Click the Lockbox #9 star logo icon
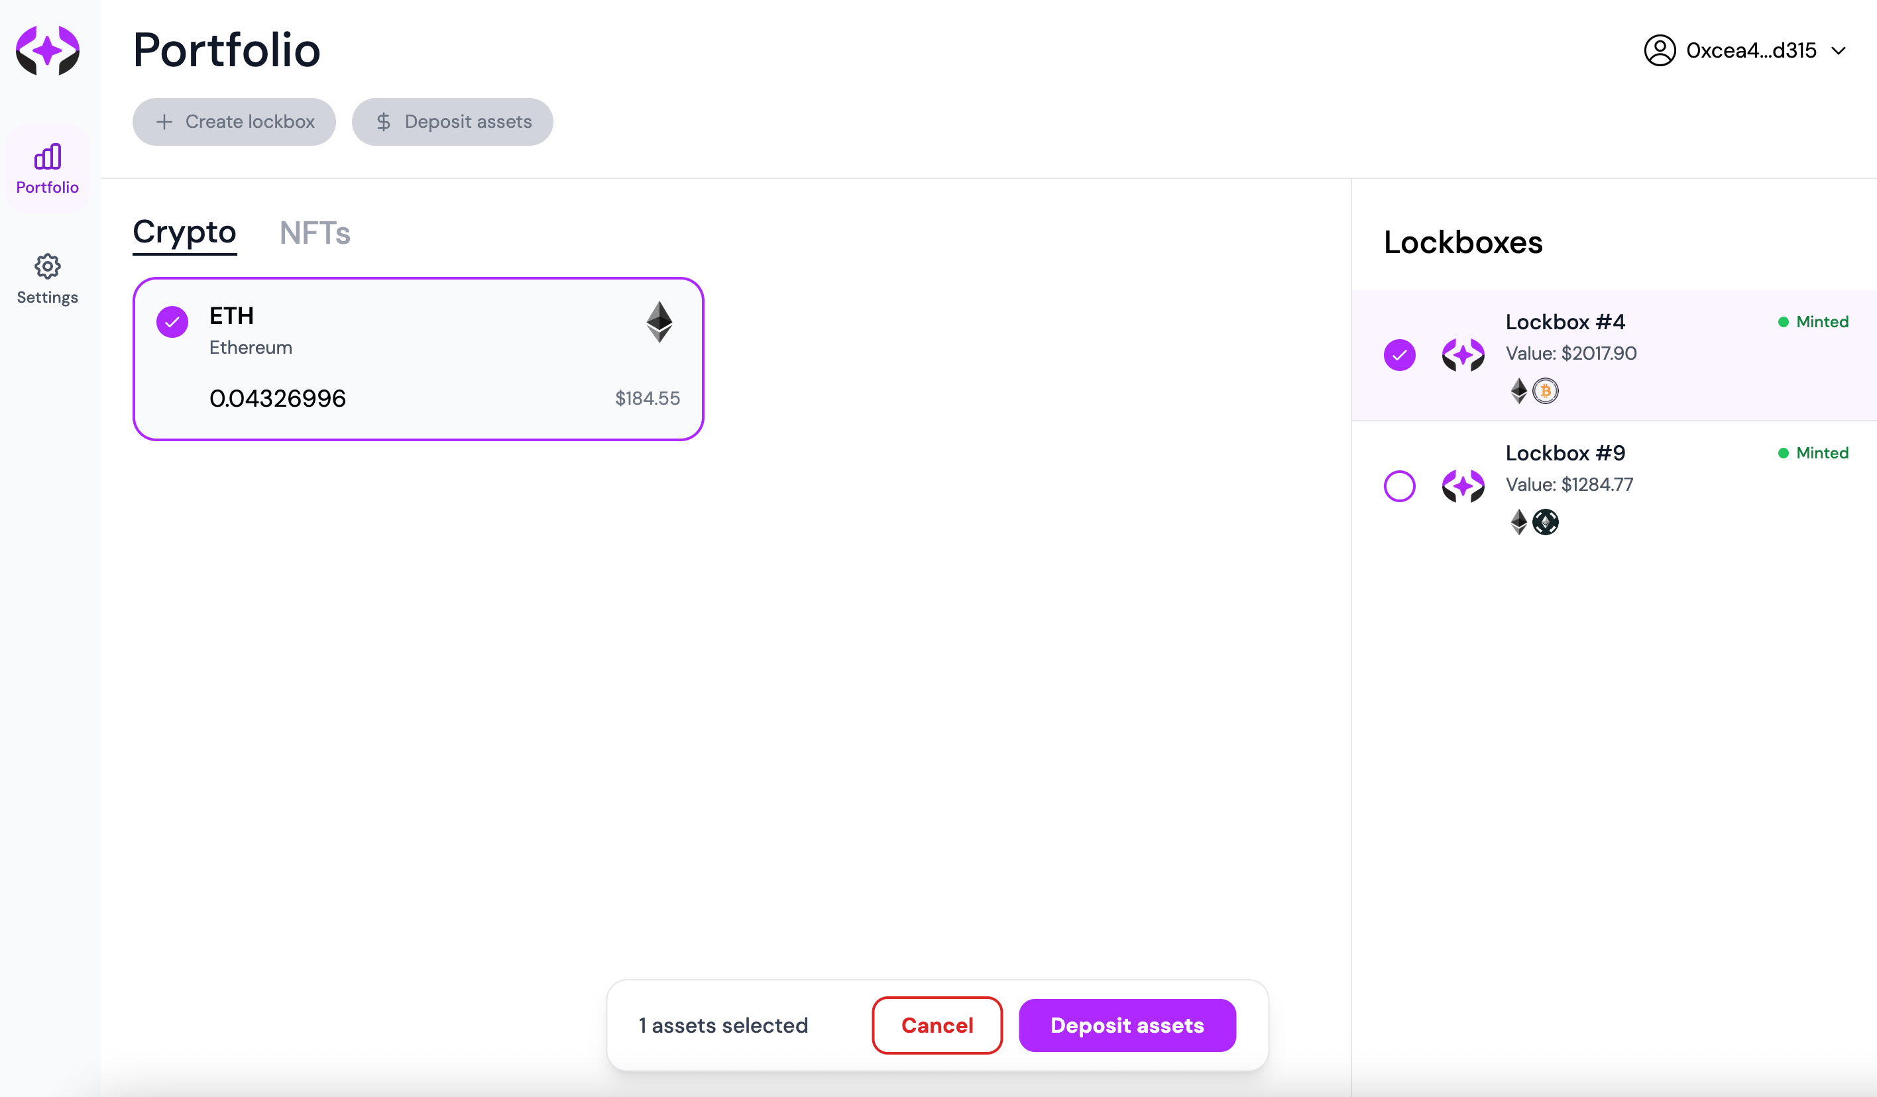1877x1097 pixels. point(1463,486)
